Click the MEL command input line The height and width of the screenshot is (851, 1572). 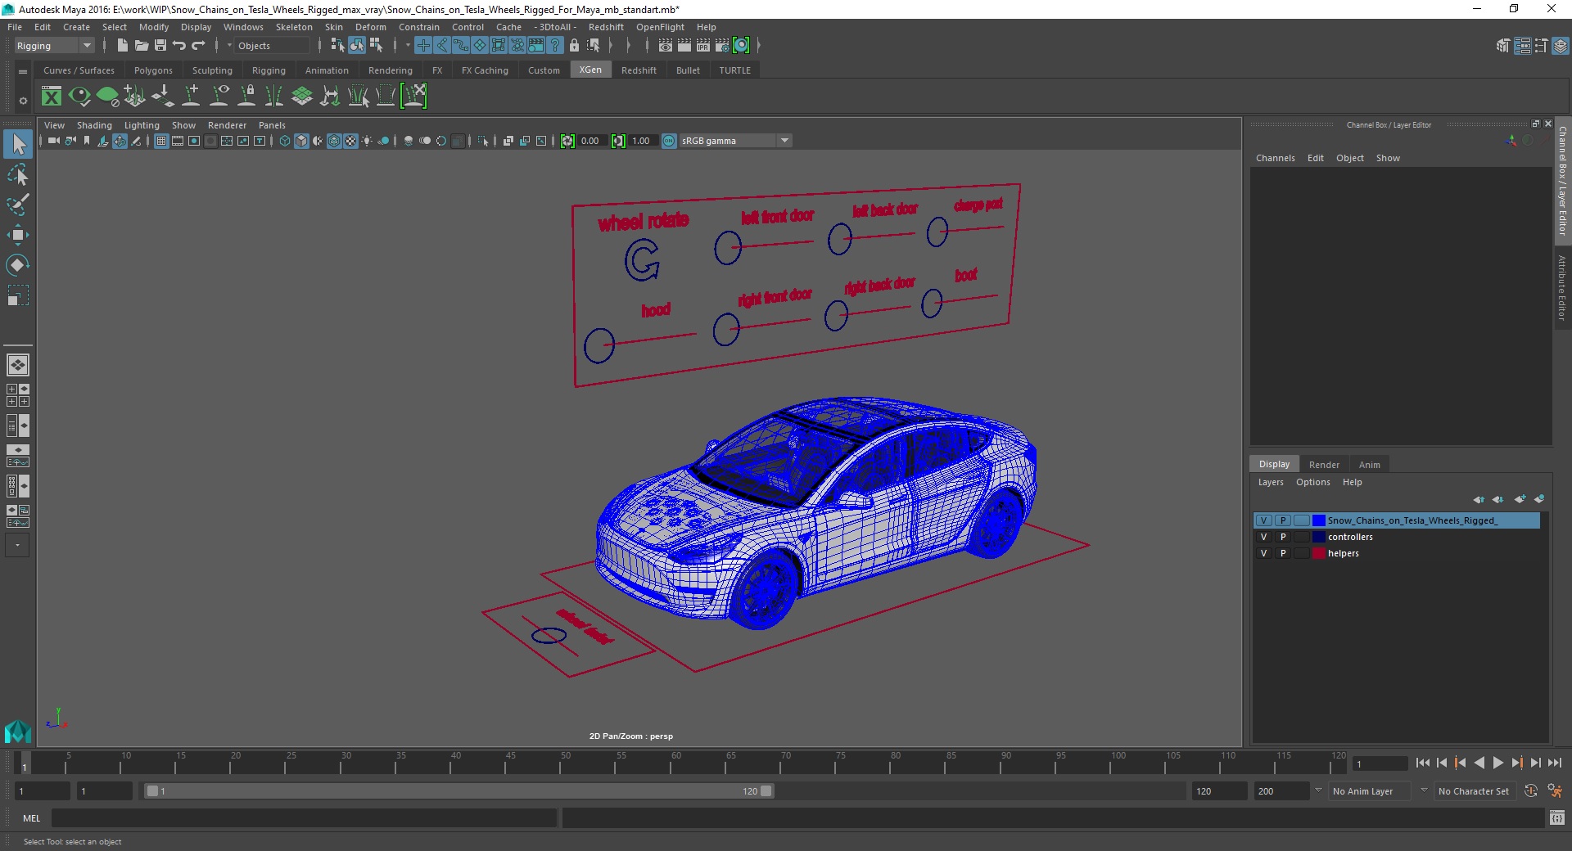click(x=305, y=817)
